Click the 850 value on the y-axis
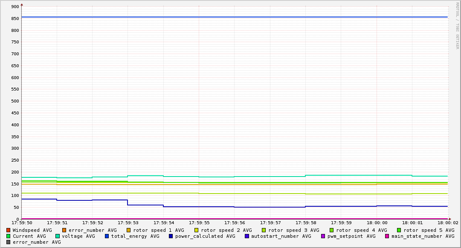This screenshot has width=461, height=248. (x=15, y=19)
